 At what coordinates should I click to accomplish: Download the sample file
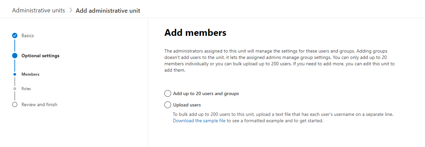pos(199,121)
